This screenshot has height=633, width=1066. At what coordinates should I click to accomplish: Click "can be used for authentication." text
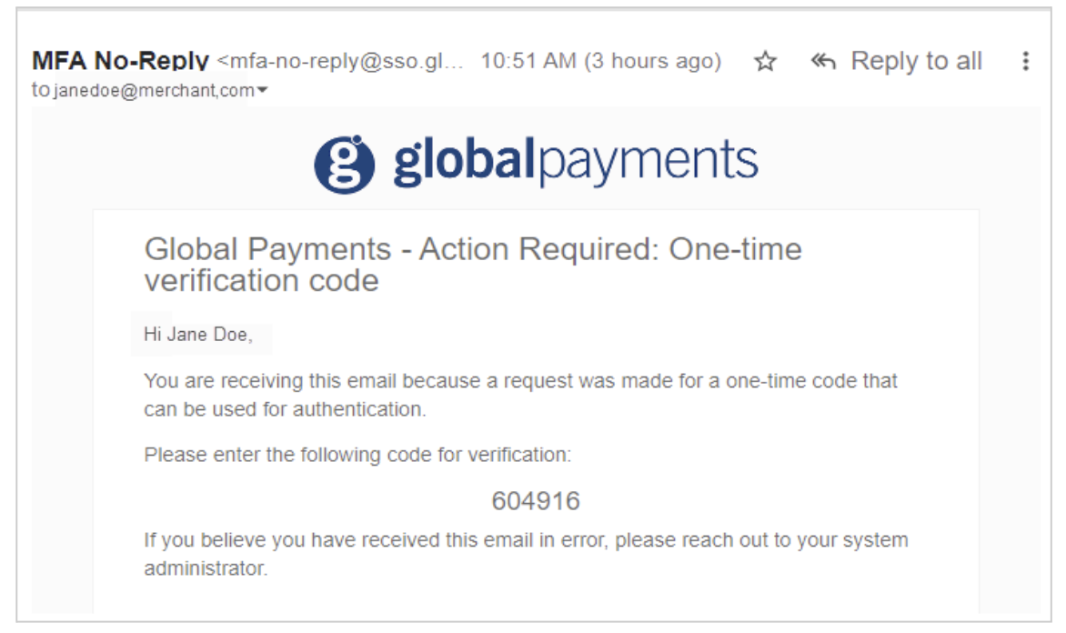pos(285,409)
